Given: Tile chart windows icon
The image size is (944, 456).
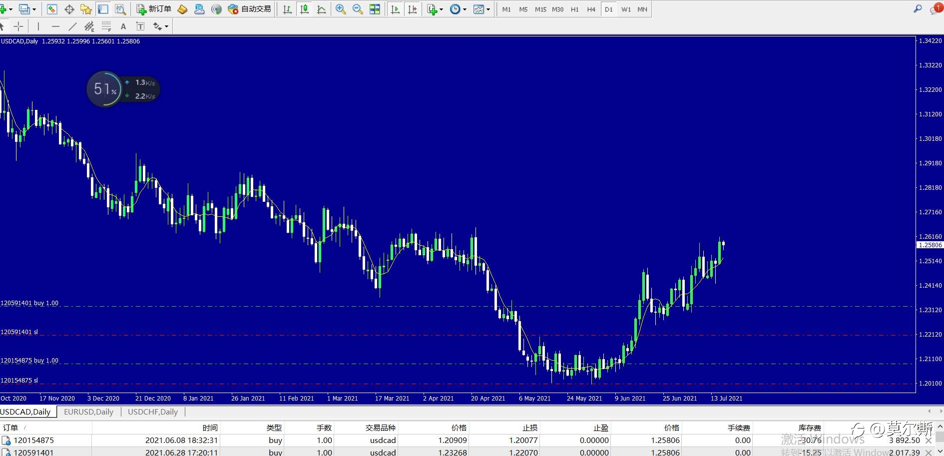Looking at the screenshot, I should 375,9.
